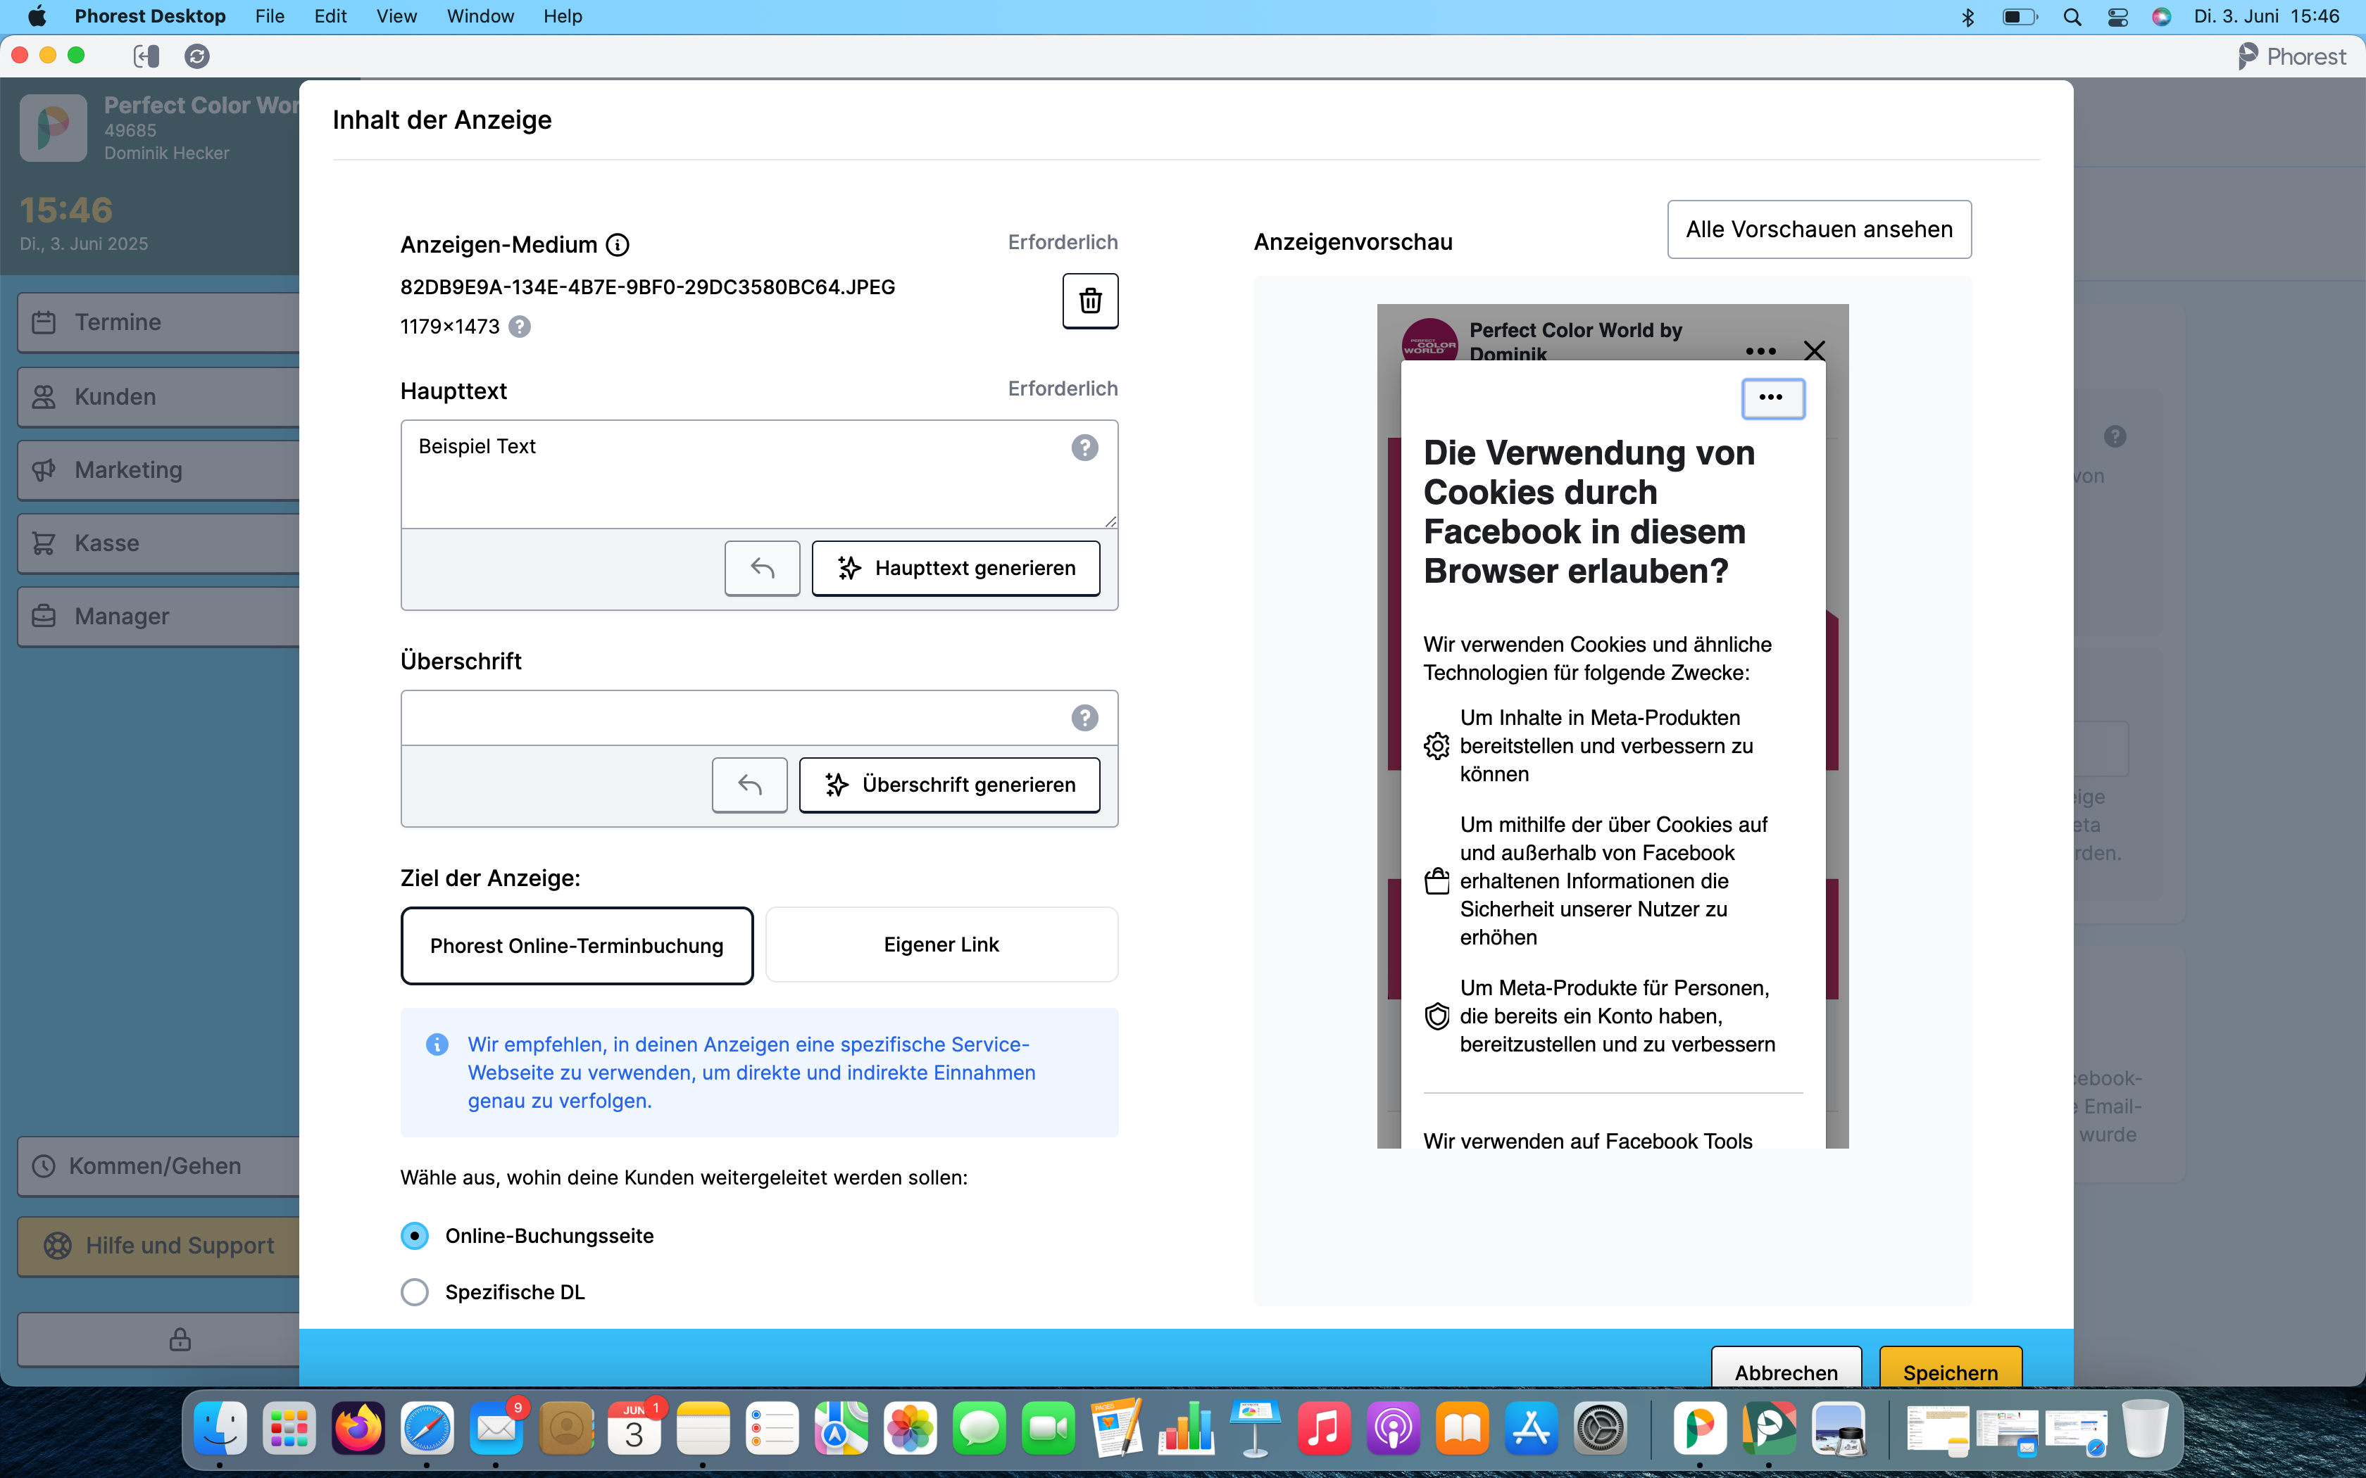
Task: Open the Window menu
Action: tap(480, 17)
